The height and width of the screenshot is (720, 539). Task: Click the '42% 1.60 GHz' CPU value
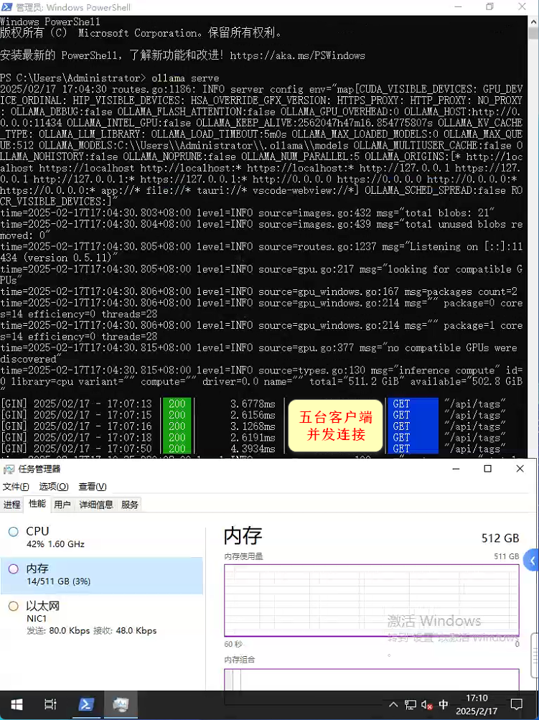coord(55,544)
